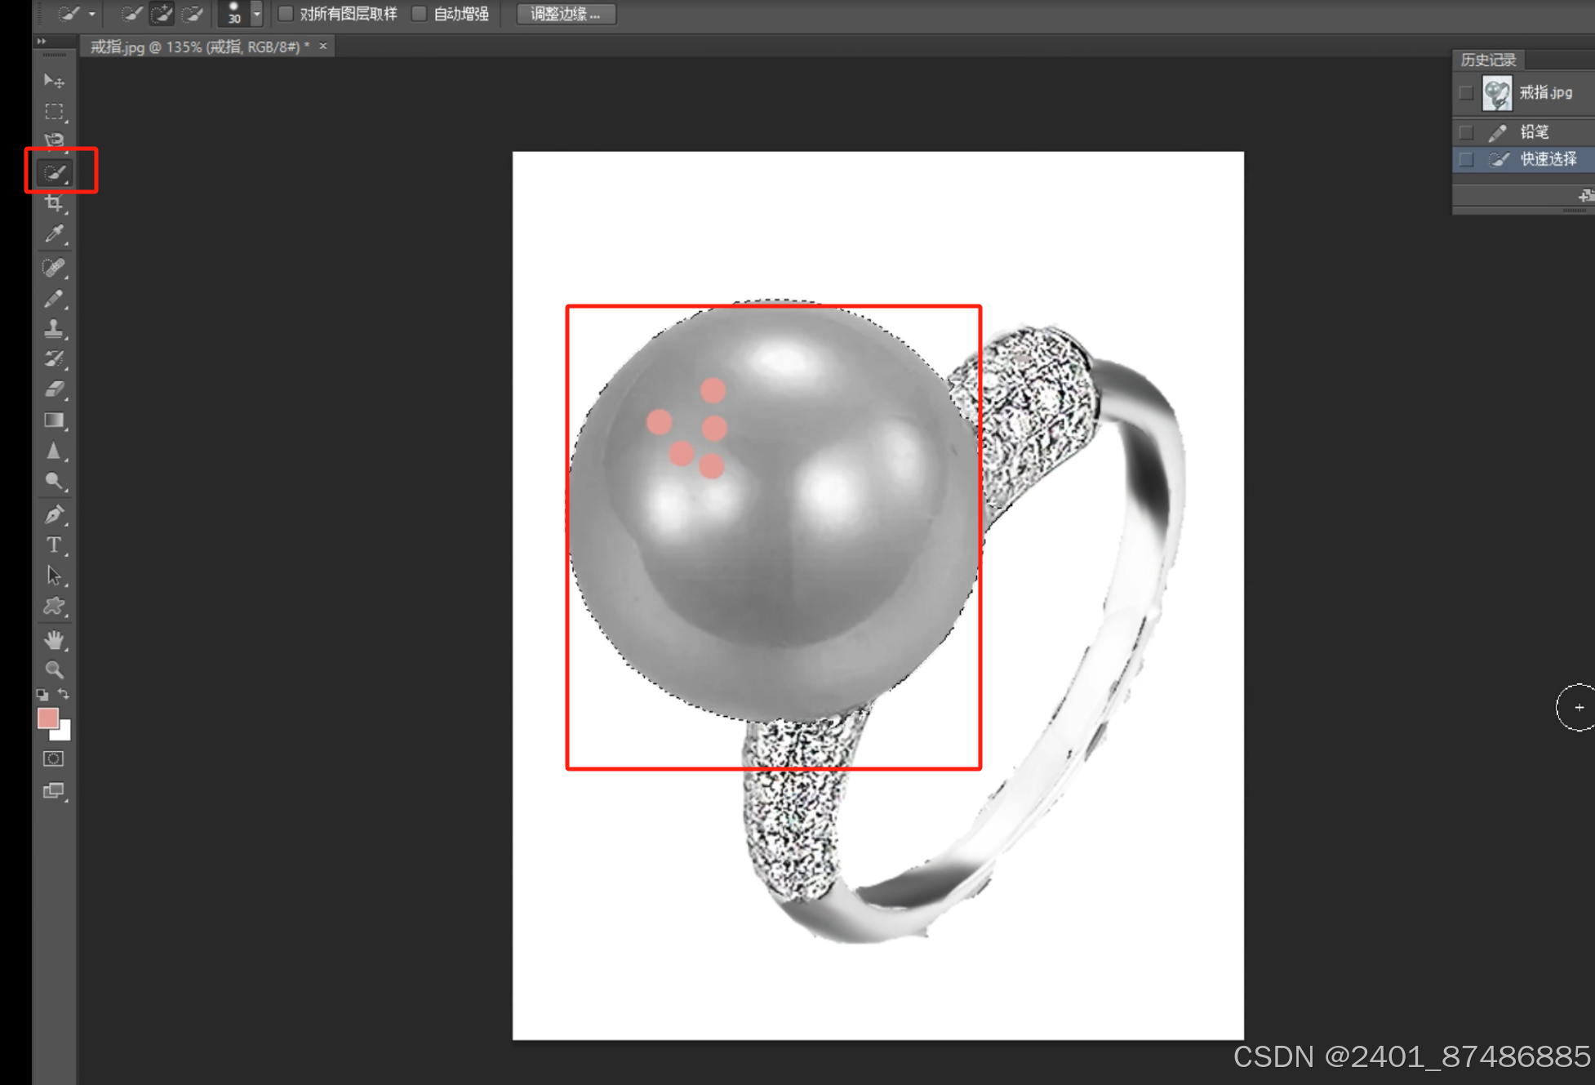Select the 快速选择 history state

[1547, 159]
